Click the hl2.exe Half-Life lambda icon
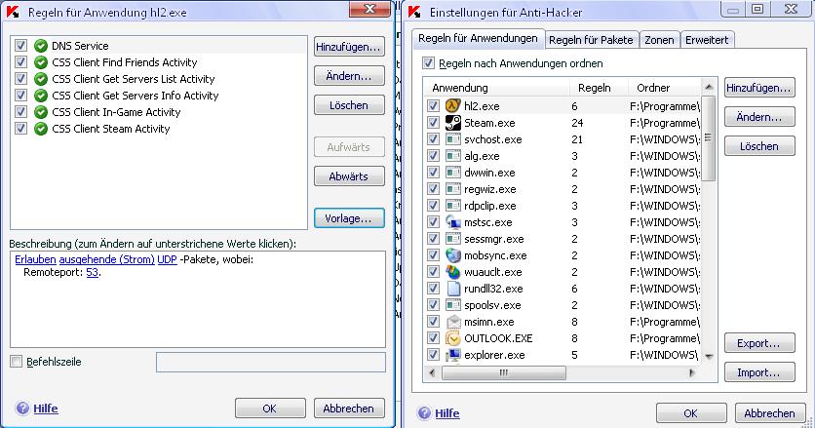The width and height of the screenshot is (815, 428). coord(453,106)
